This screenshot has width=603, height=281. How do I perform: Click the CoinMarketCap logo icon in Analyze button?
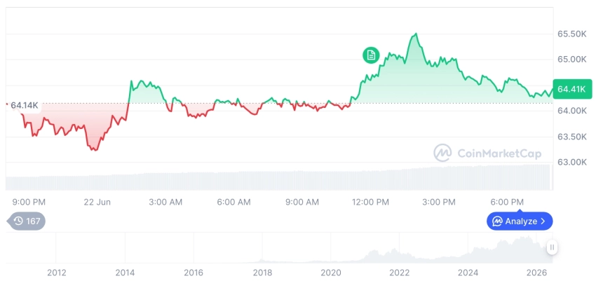click(498, 221)
